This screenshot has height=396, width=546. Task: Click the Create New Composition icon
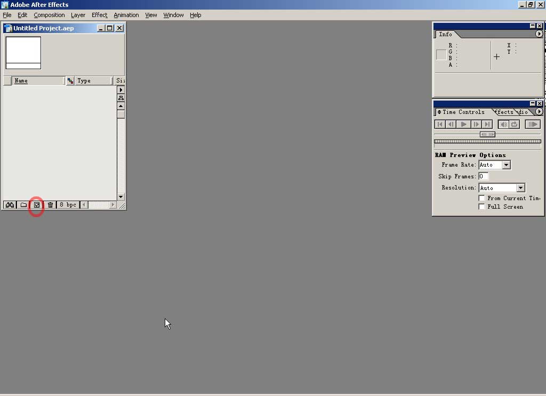[37, 205]
